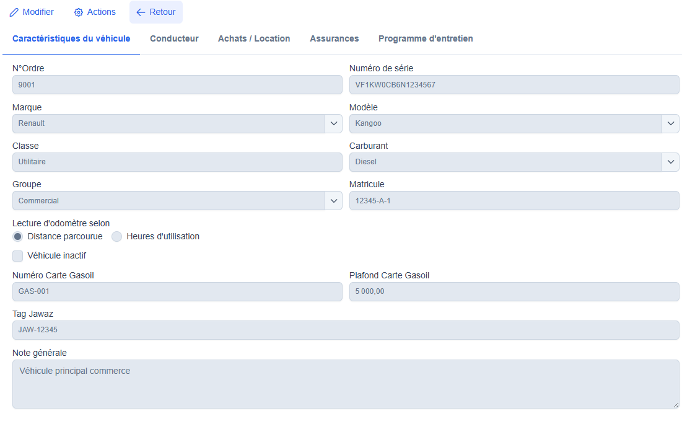Go to the Assurances tab
Viewport: 682px width, 429px height.
point(334,38)
